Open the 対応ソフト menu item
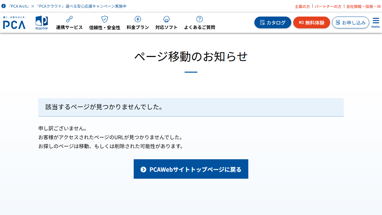The width and height of the screenshot is (382, 215). [166, 23]
